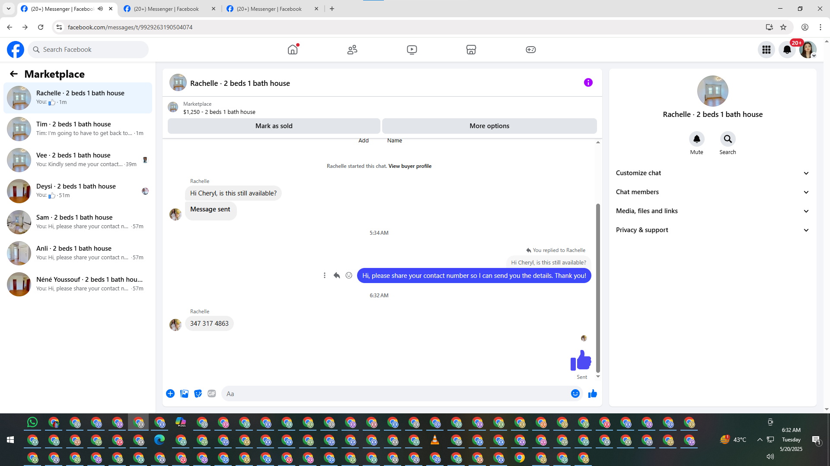
Task: Open the GIF picker icon
Action: point(211,394)
